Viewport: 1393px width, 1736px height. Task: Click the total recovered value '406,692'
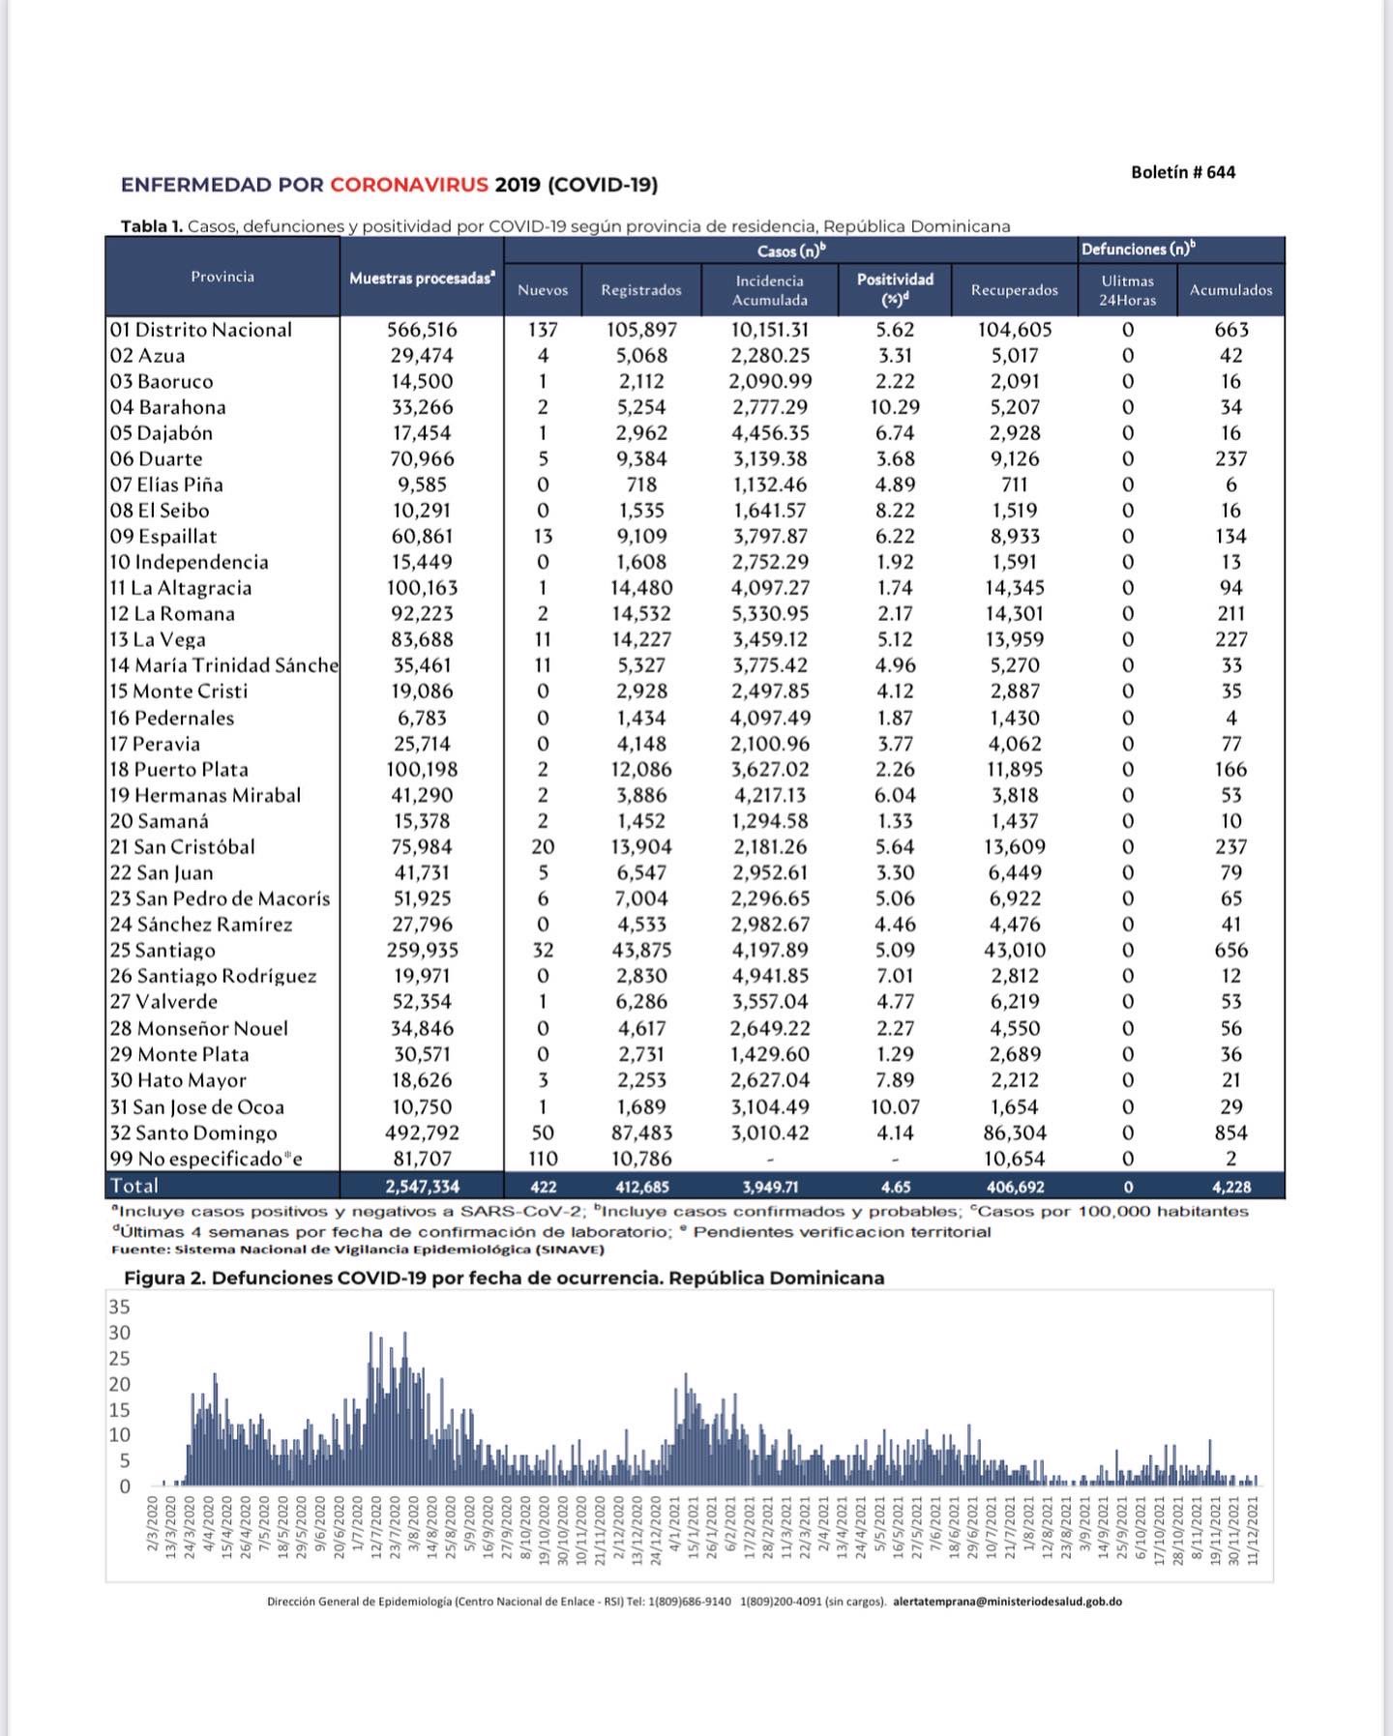(1015, 1187)
